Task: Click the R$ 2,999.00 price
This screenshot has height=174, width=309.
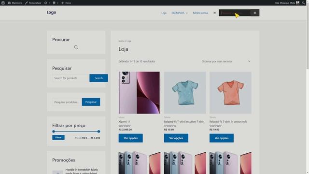Action: (x=125, y=130)
